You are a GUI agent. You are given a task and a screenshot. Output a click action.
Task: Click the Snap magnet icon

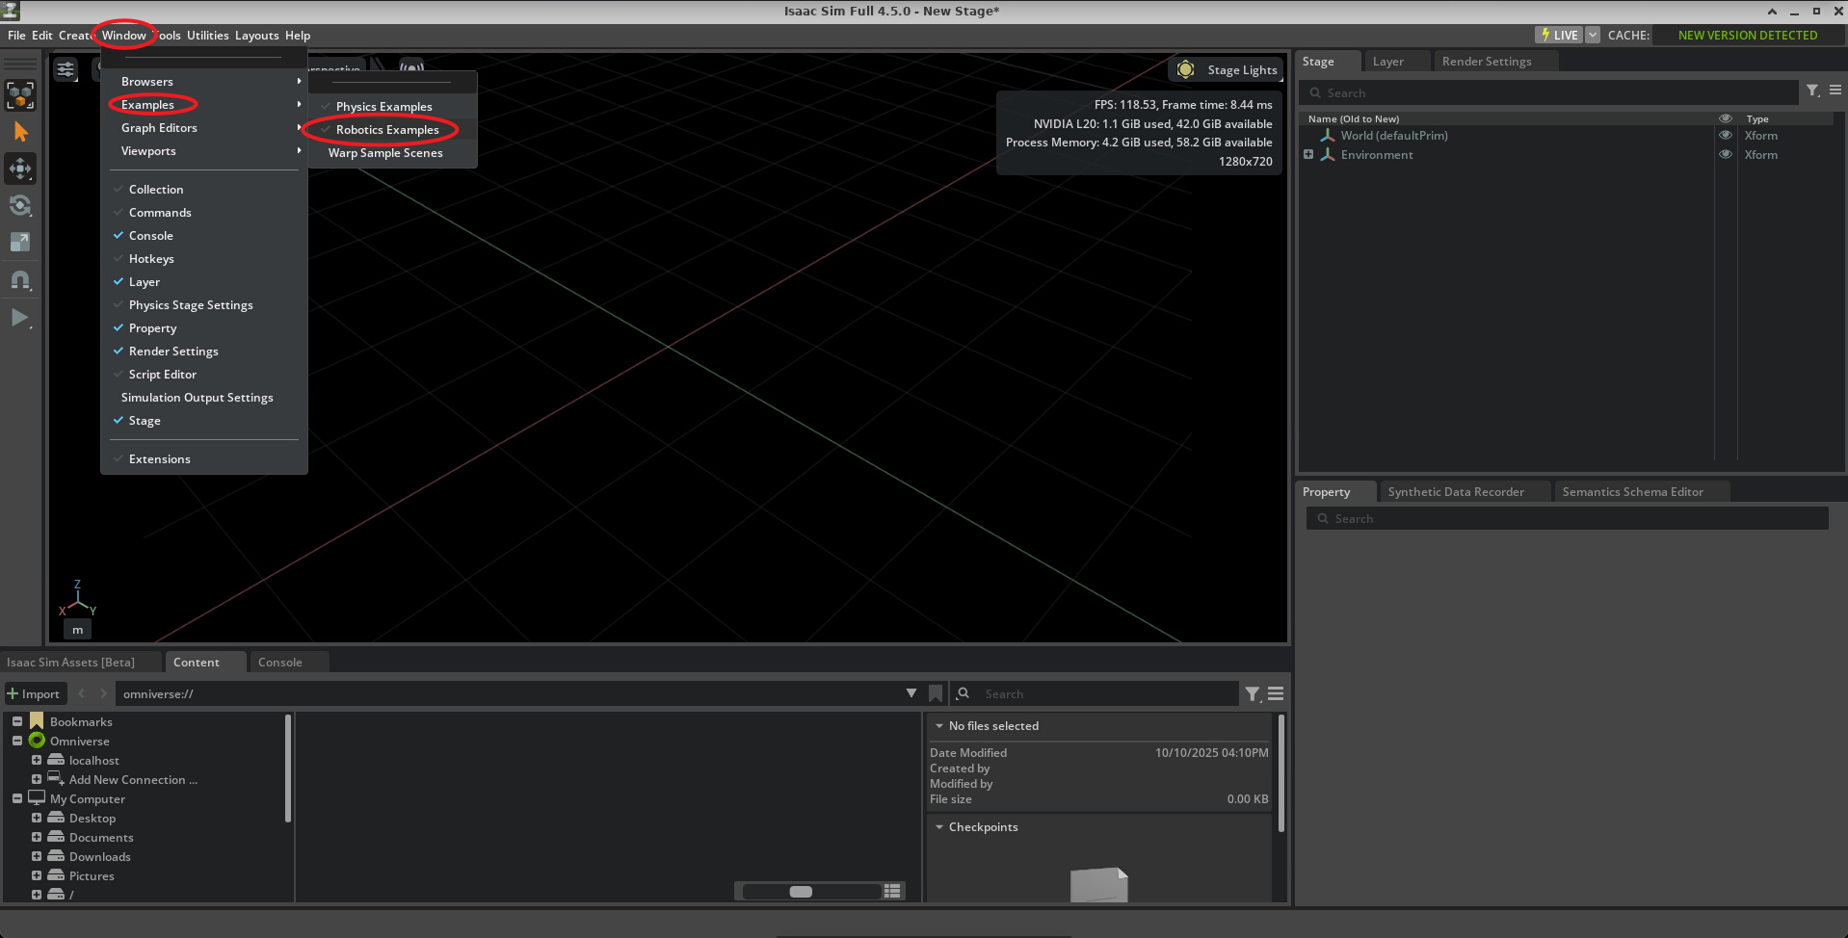coord(20,280)
